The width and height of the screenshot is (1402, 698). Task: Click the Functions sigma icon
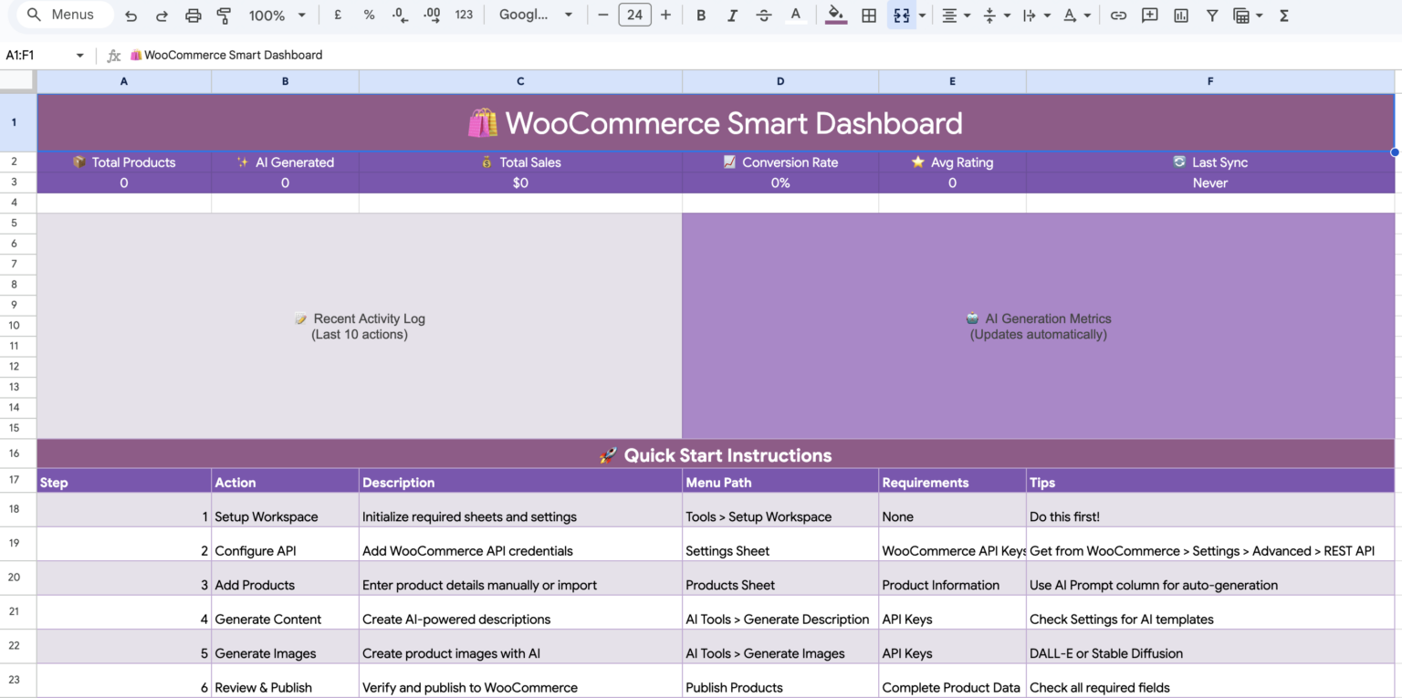(x=1283, y=16)
